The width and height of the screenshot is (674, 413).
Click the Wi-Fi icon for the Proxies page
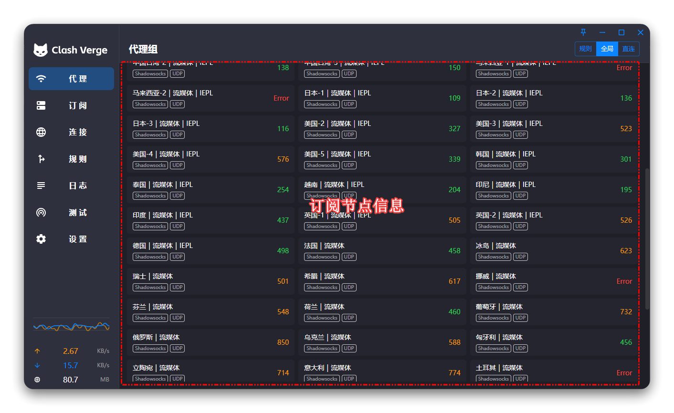point(42,79)
